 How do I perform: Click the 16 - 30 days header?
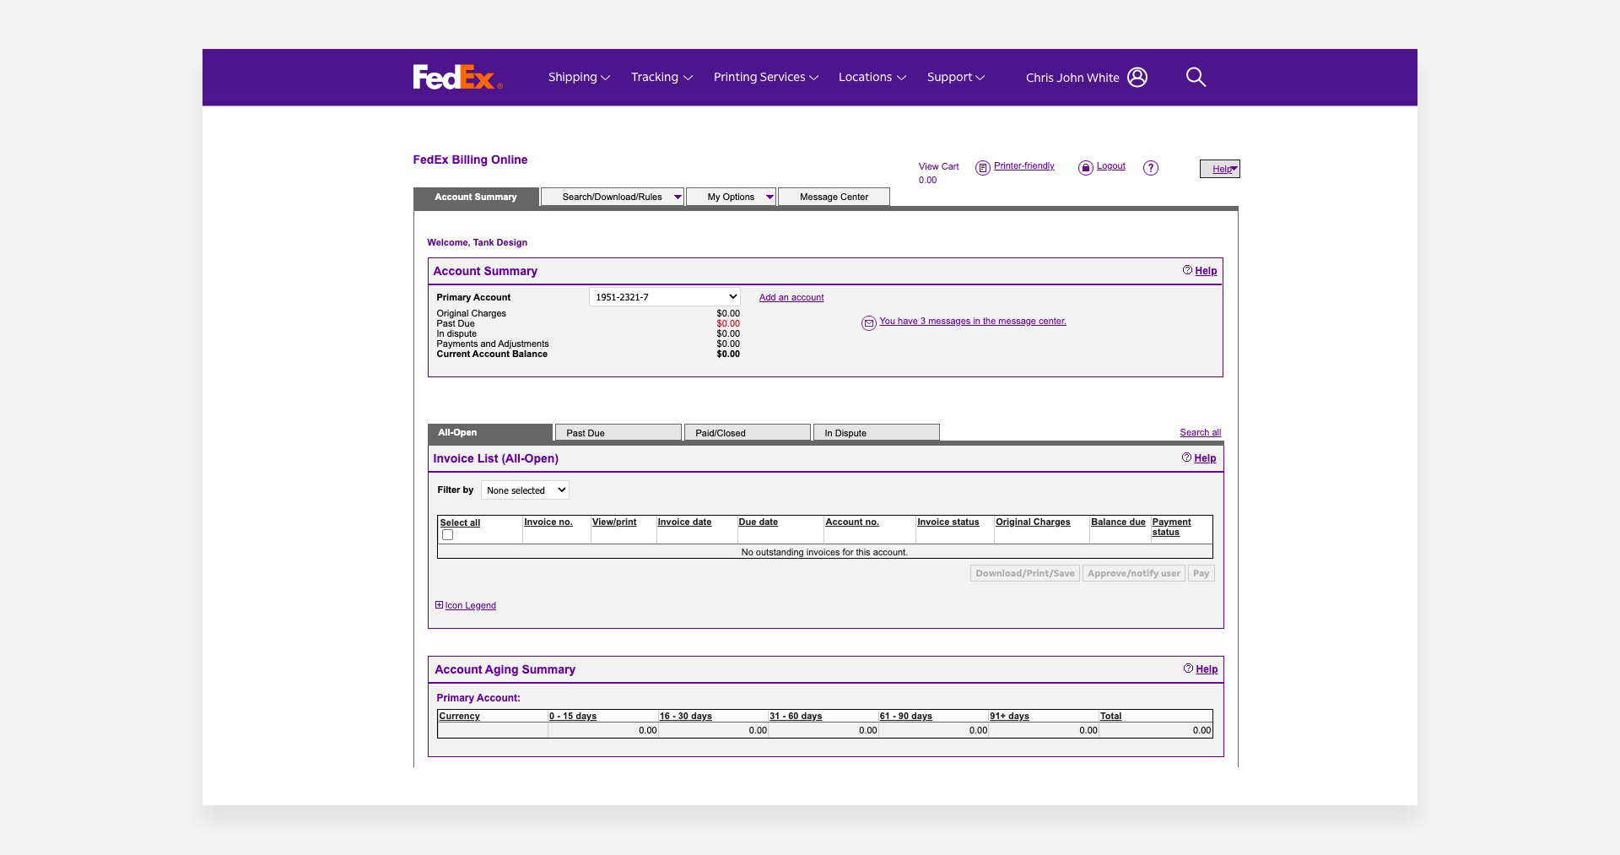click(x=685, y=716)
